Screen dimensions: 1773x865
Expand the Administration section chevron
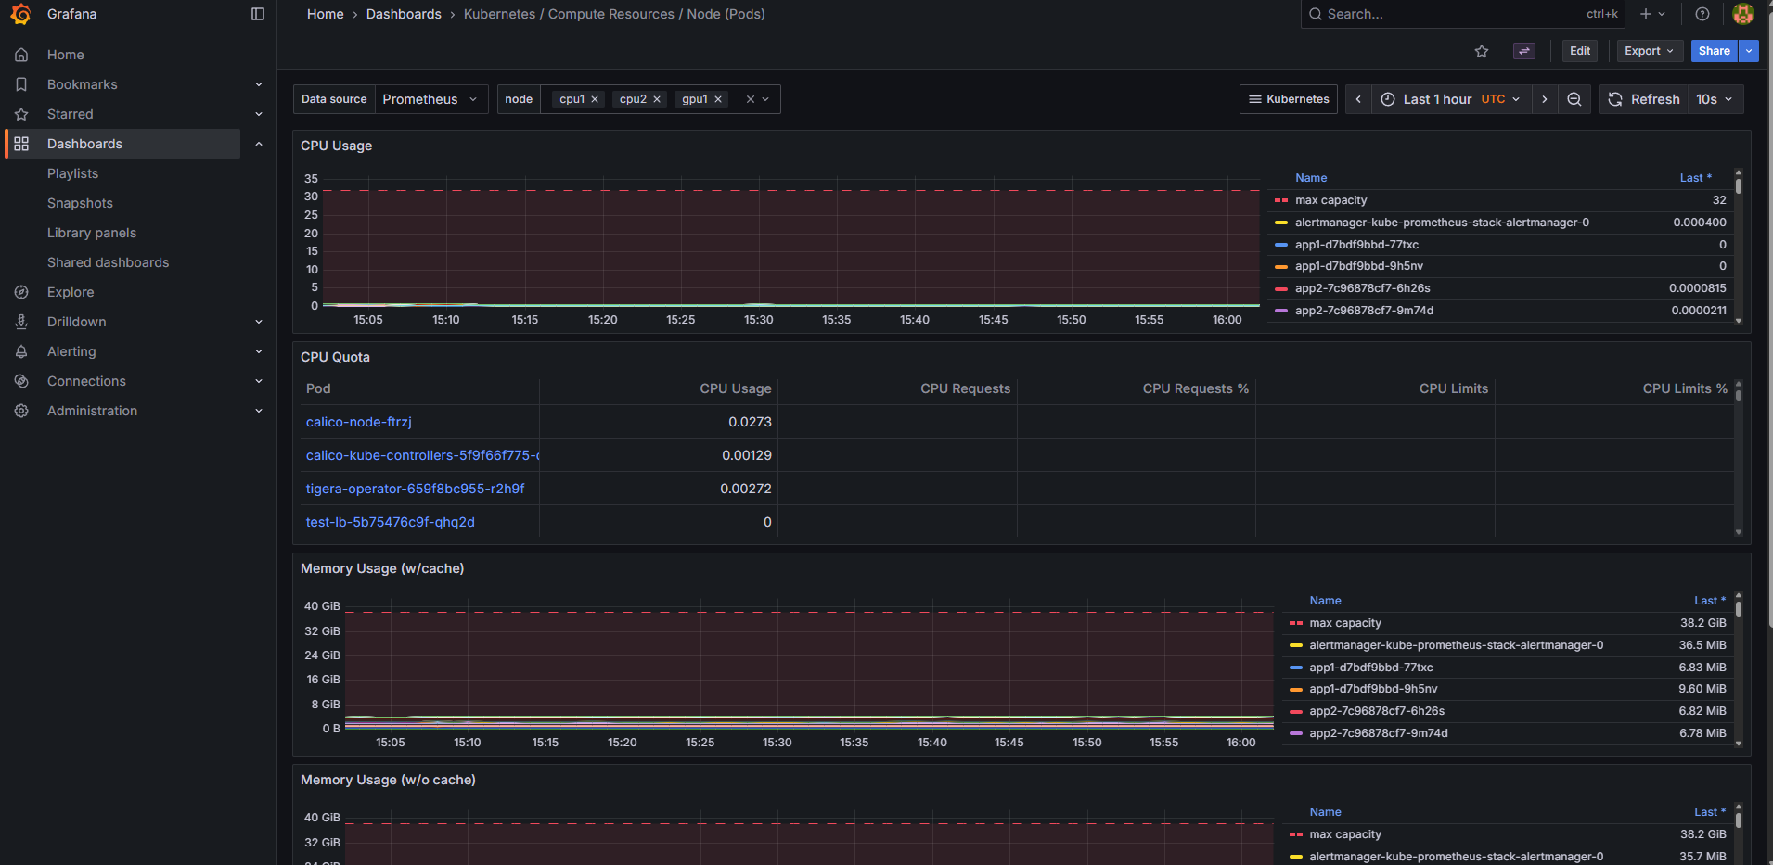tap(259, 411)
